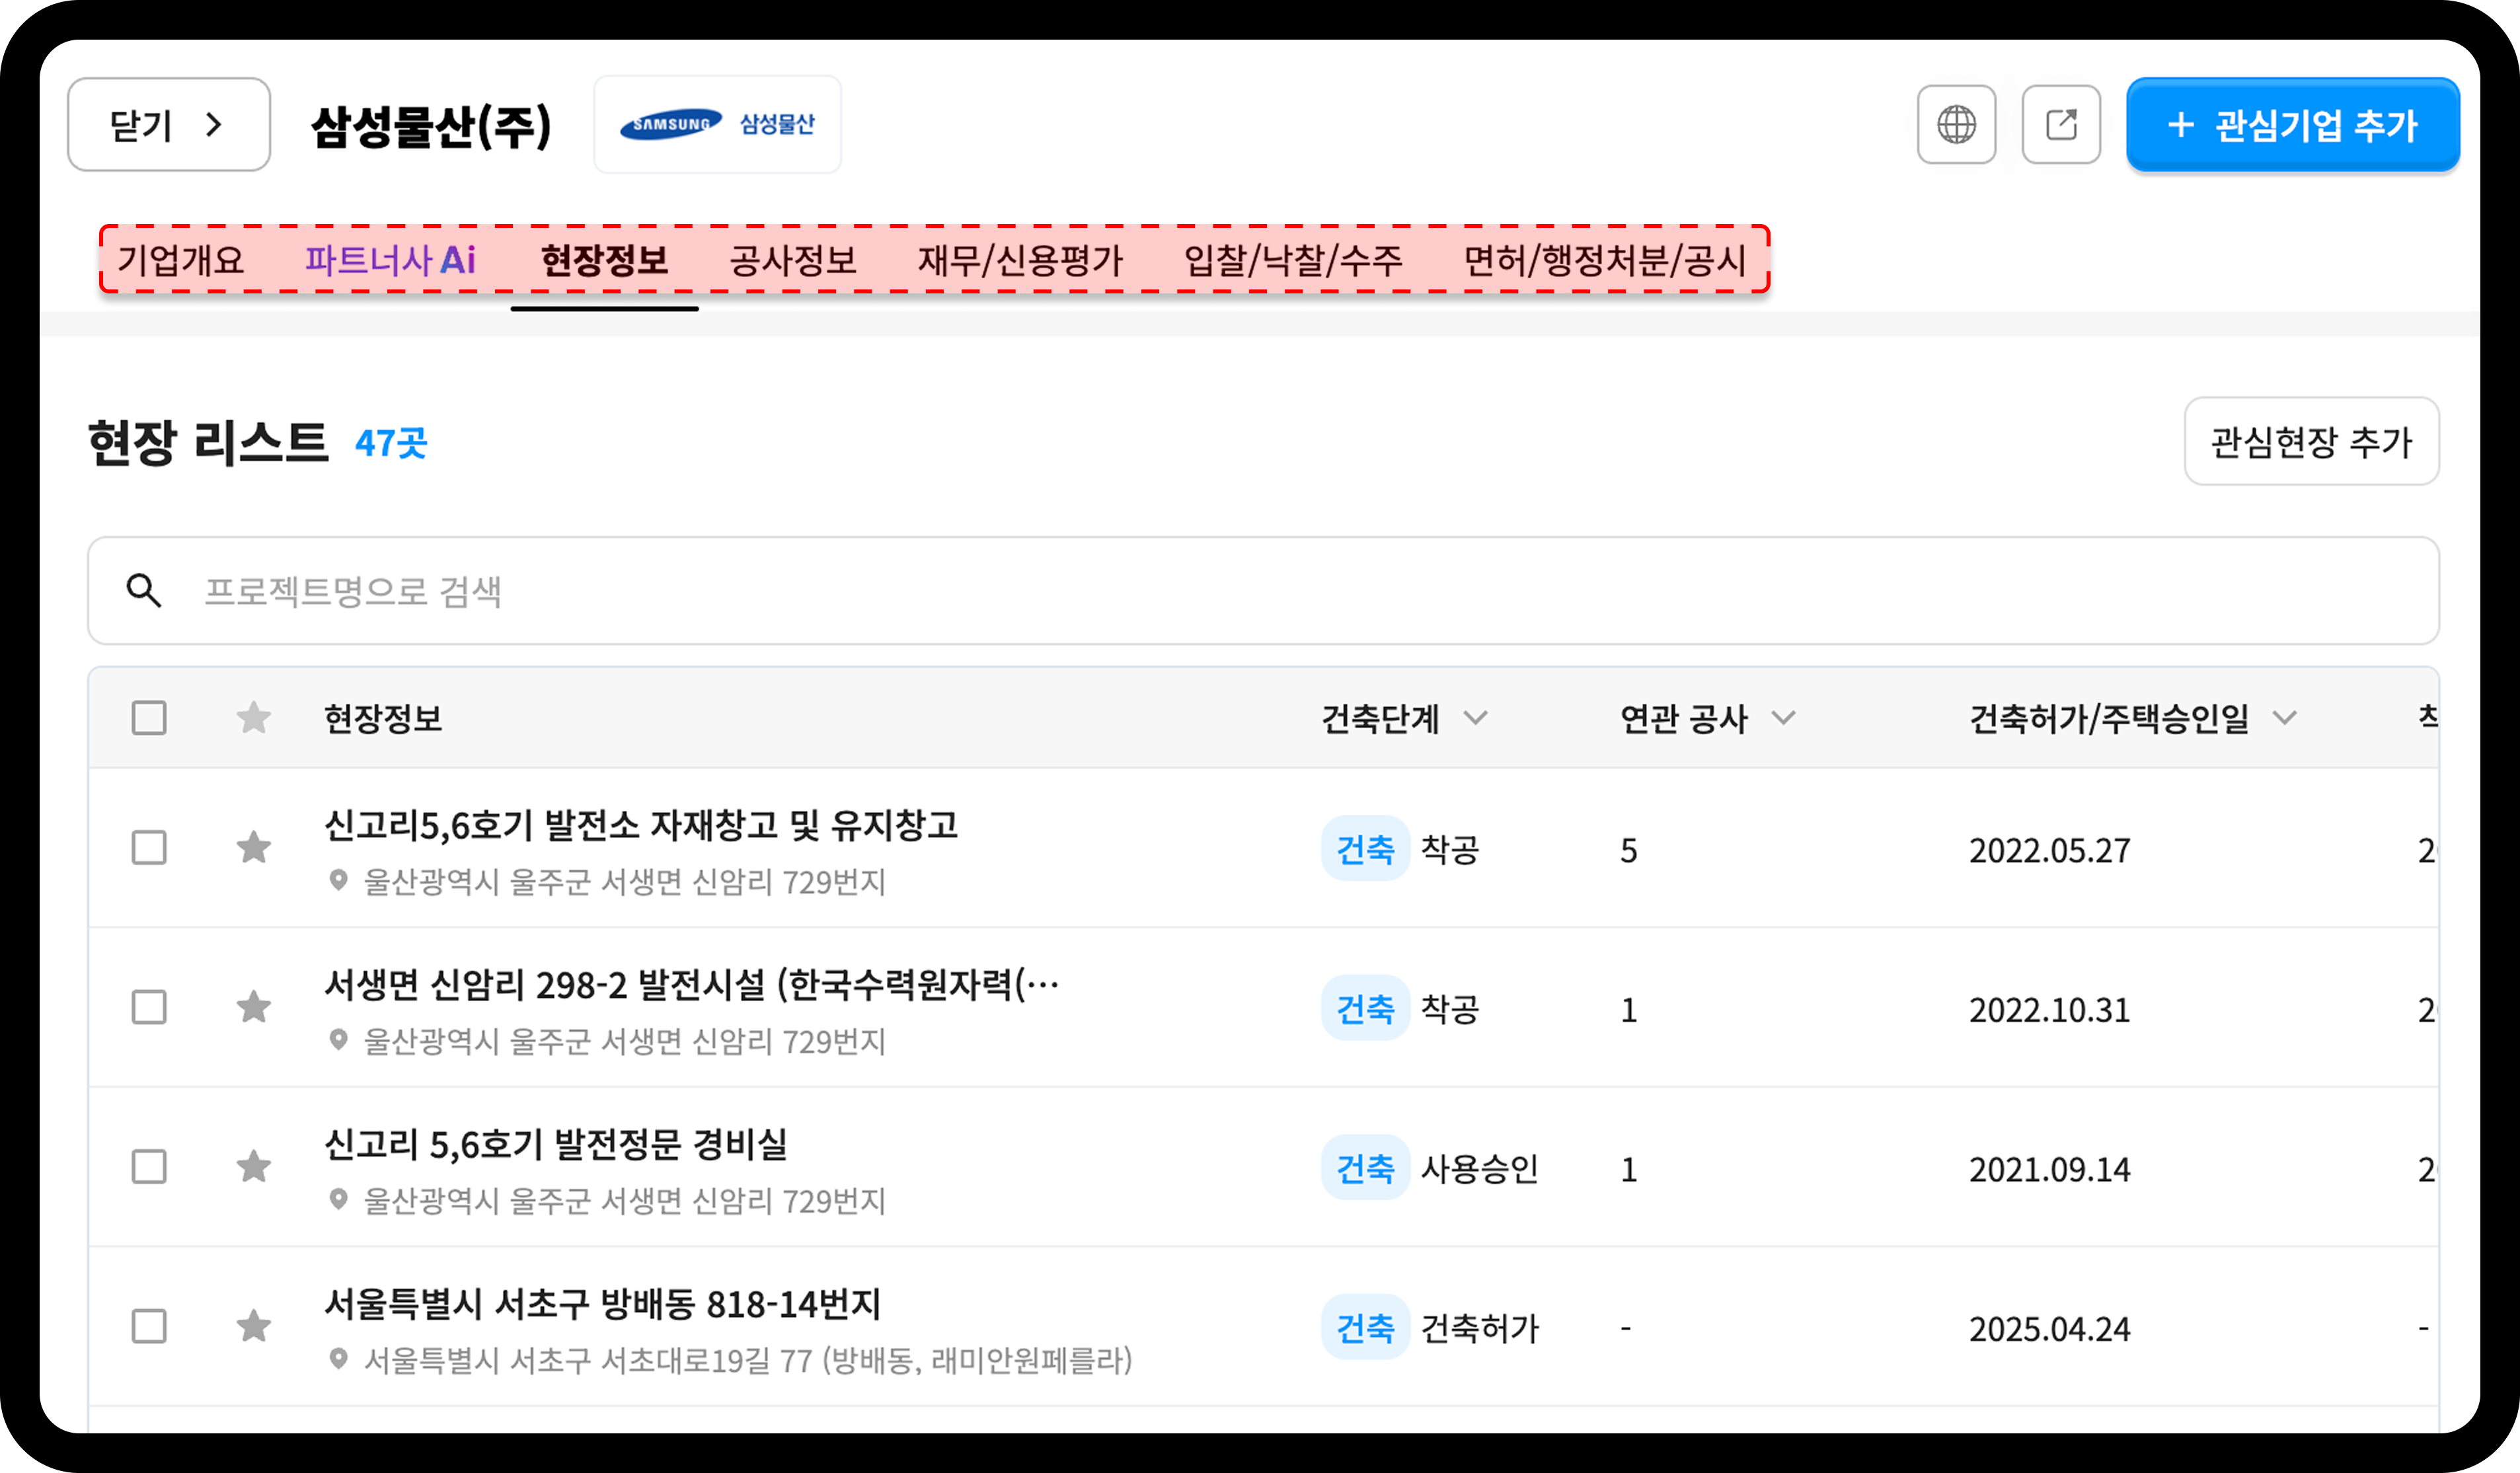Toggle the select-all checkbox in table header
2520x1473 pixels.
(x=149, y=718)
